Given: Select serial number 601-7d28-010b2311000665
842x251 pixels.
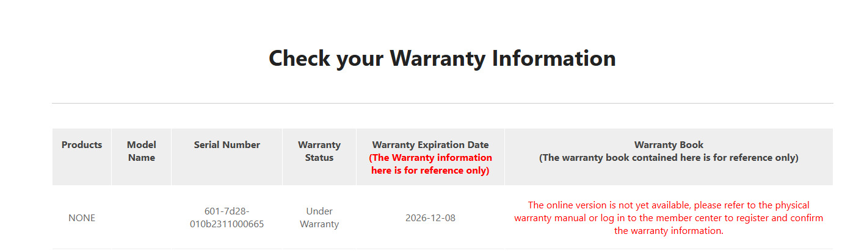Looking at the screenshot, I should click(x=227, y=218).
